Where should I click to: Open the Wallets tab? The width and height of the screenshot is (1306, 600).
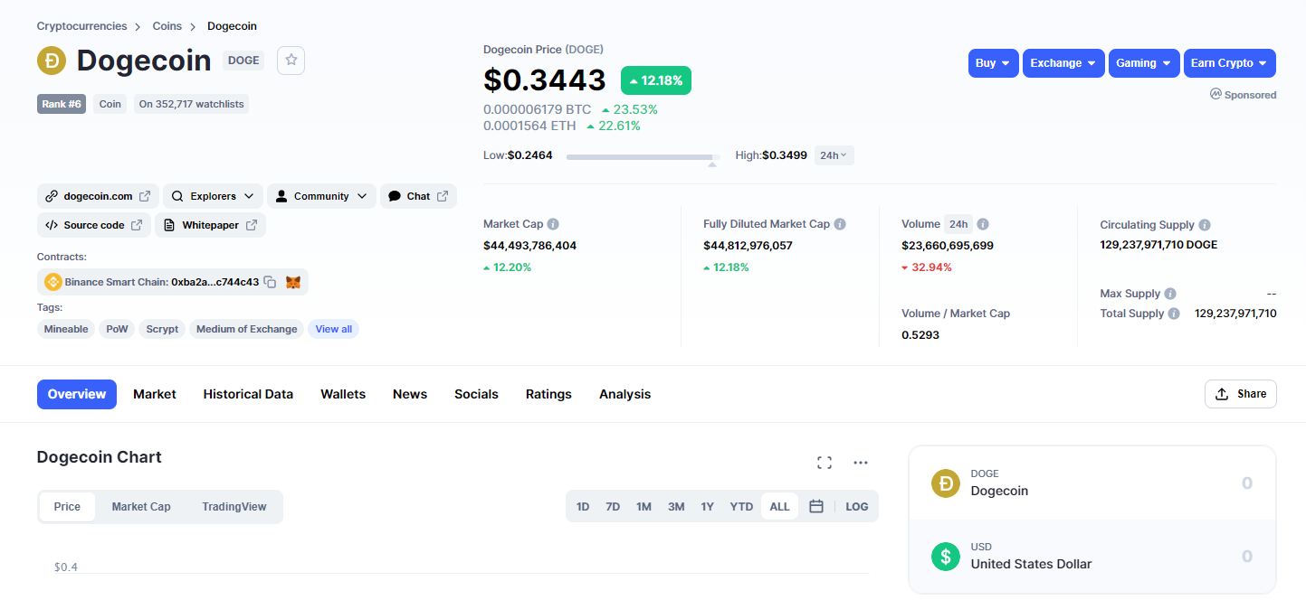(343, 394)
